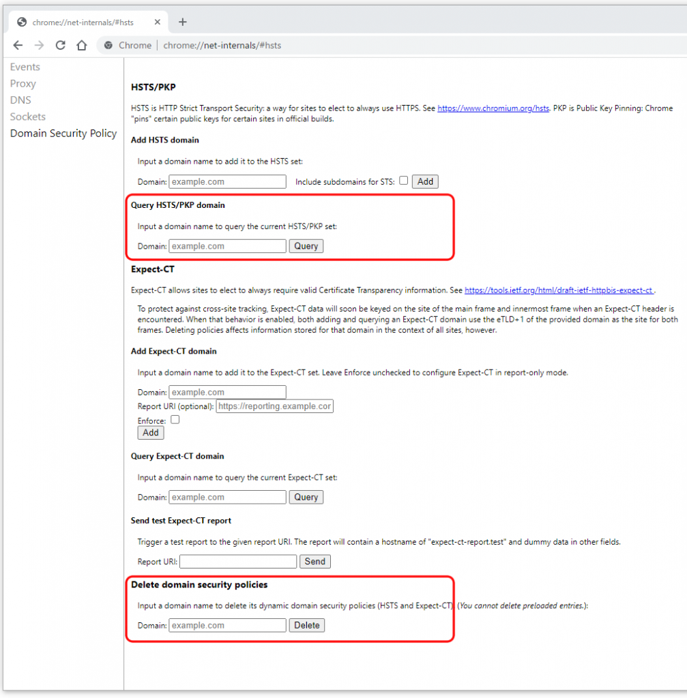Click Send button for test Expect-CT report
The height and width of the screenshot is (698, 687).
tap(315, 562)
